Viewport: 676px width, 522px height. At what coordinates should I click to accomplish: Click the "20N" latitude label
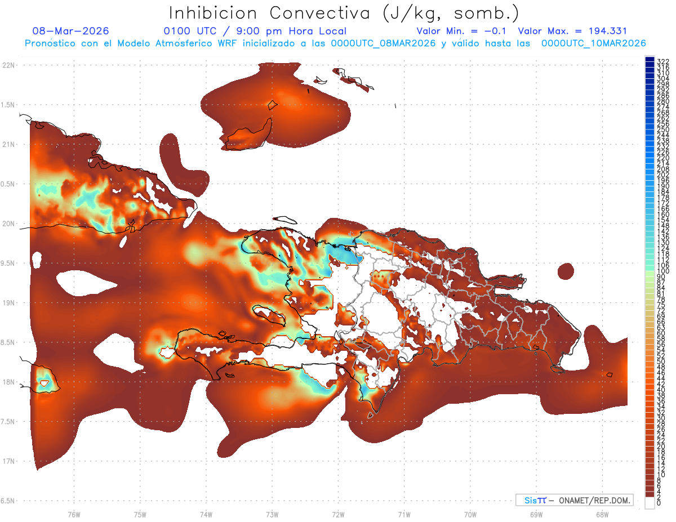8,224
